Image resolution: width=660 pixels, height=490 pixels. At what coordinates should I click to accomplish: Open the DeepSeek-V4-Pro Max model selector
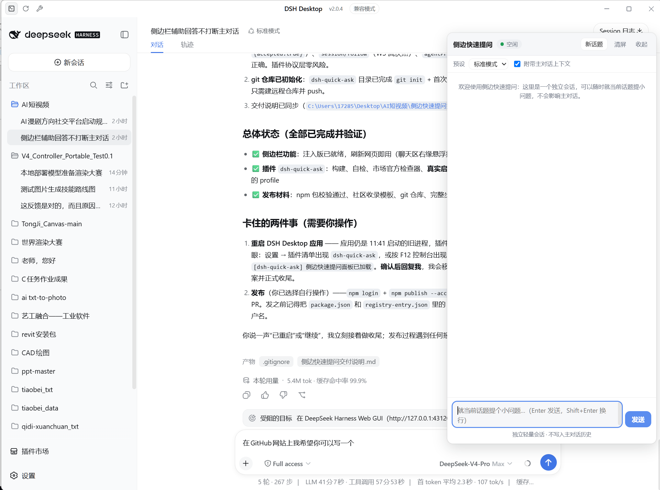(x=476, y=463)
